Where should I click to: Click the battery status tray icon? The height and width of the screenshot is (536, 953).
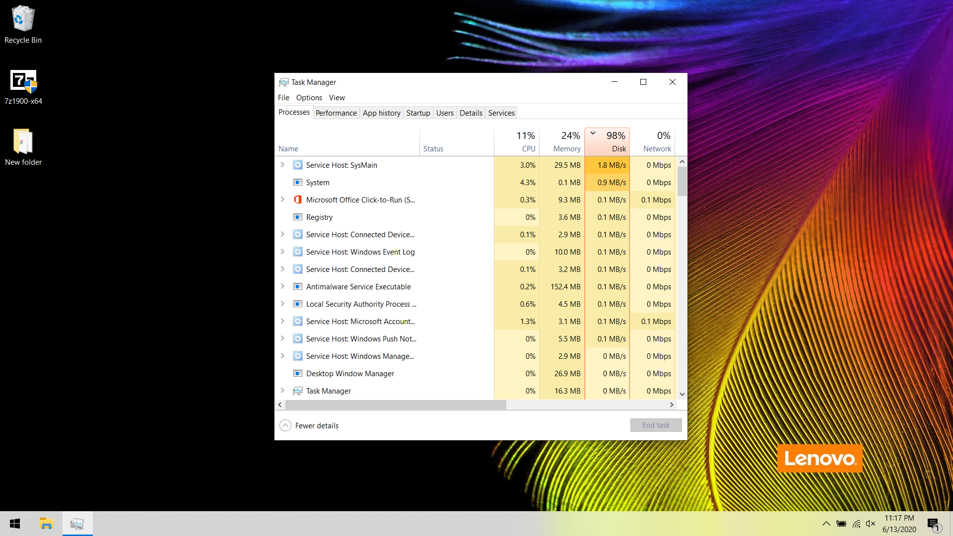(x=841, y=524)
